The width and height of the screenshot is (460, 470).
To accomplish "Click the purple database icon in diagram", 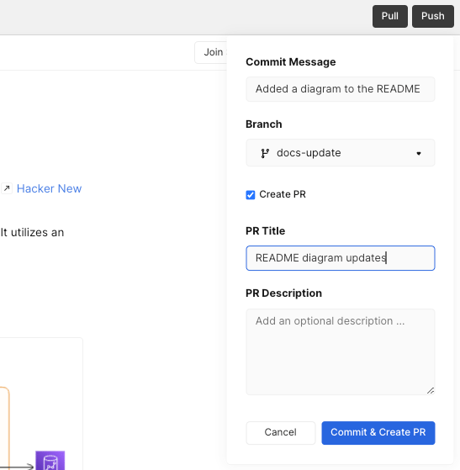I will (x=50, y=461).
